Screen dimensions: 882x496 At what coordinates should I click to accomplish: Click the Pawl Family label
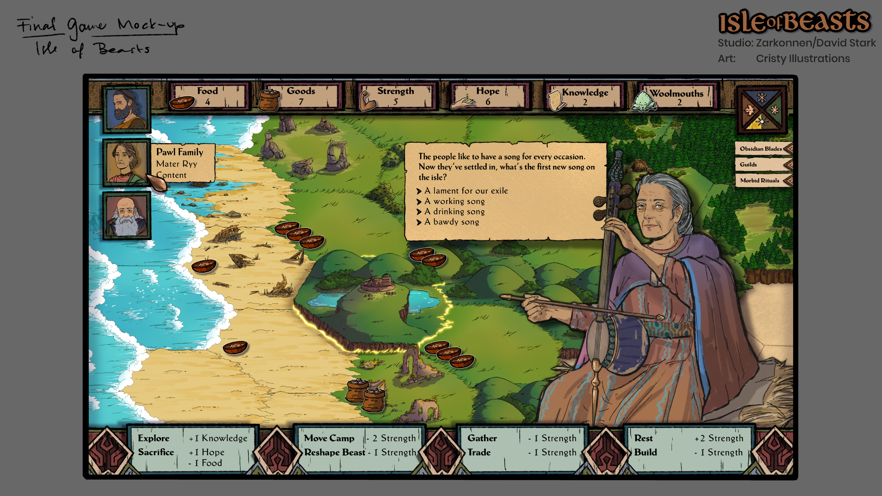[x=180, y=152]
